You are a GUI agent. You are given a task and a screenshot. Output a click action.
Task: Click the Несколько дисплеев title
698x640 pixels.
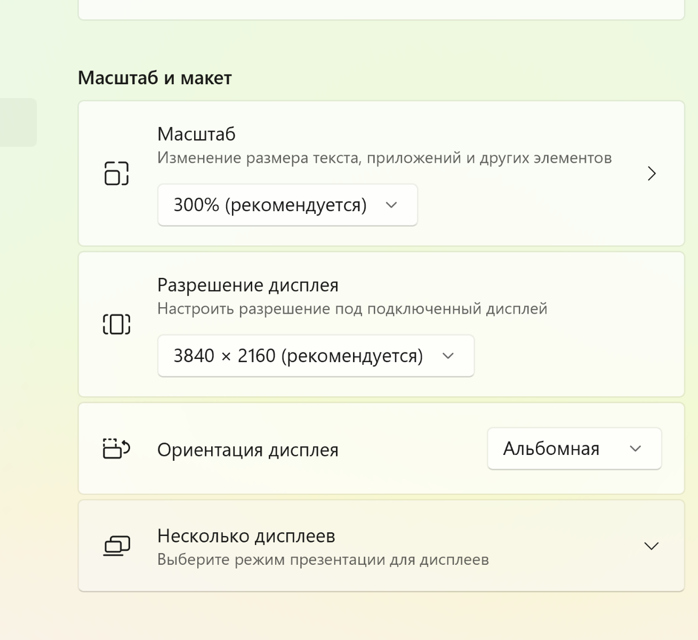246,536
